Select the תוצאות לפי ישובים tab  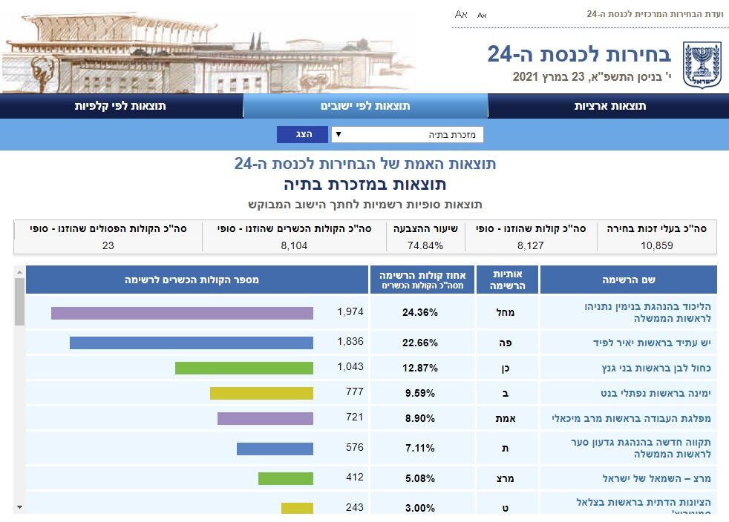point(365,106)
